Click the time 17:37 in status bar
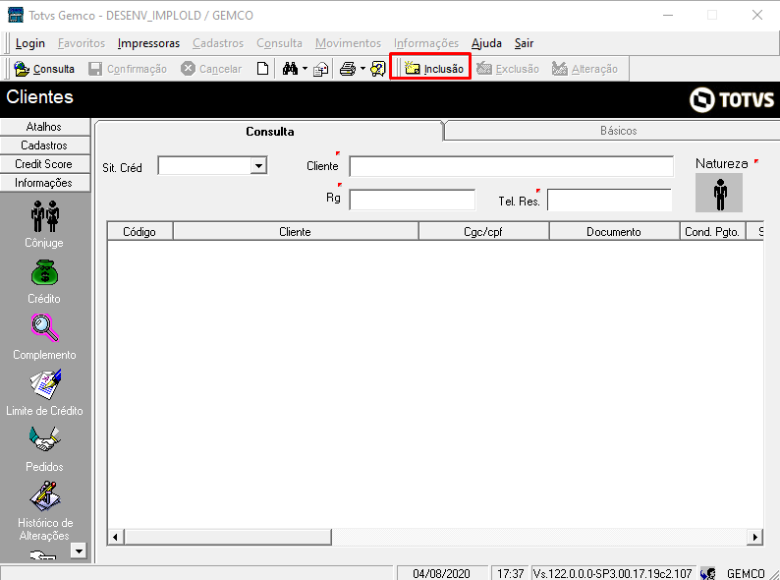The image size is (780, 580). pos(510,573)
